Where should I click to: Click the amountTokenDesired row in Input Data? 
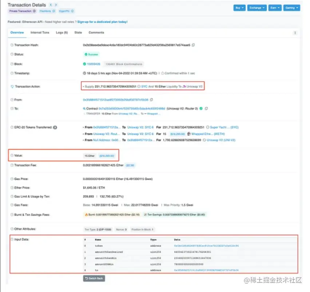190,252
